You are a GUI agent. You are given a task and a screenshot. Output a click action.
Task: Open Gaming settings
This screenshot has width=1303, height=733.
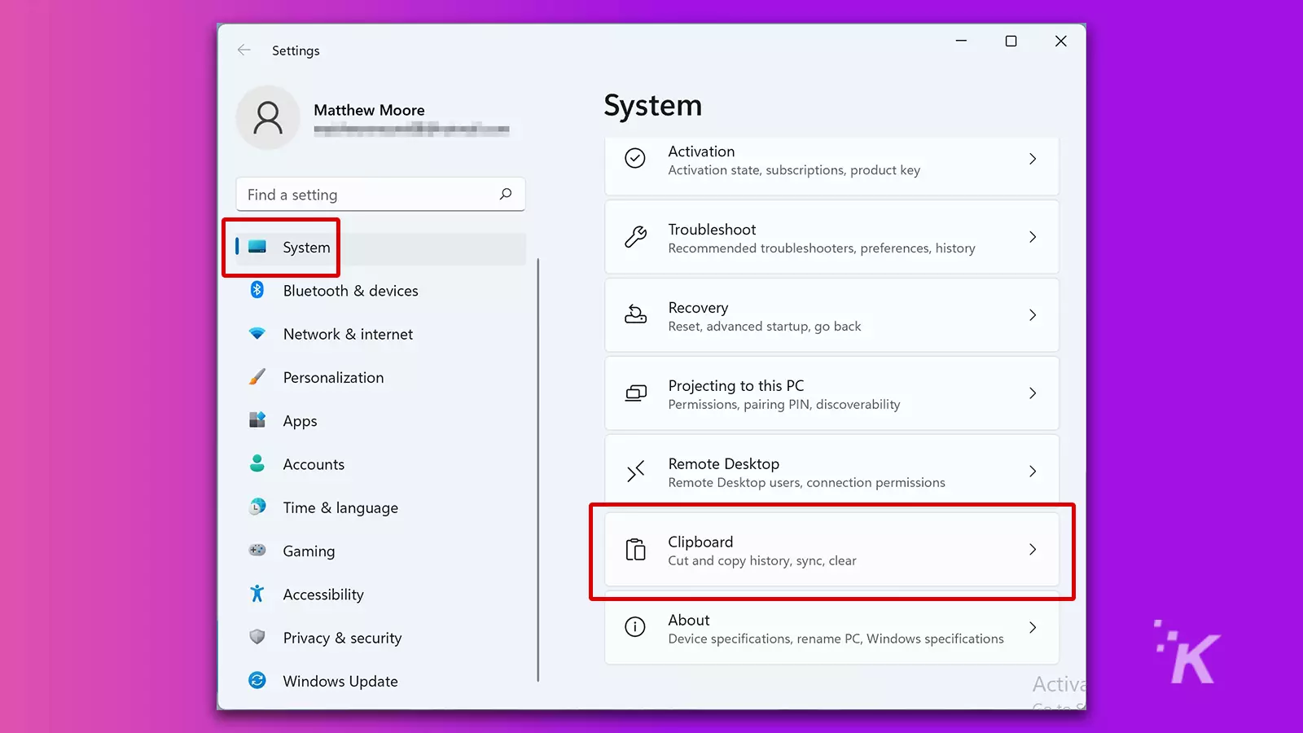click(309, 551)
